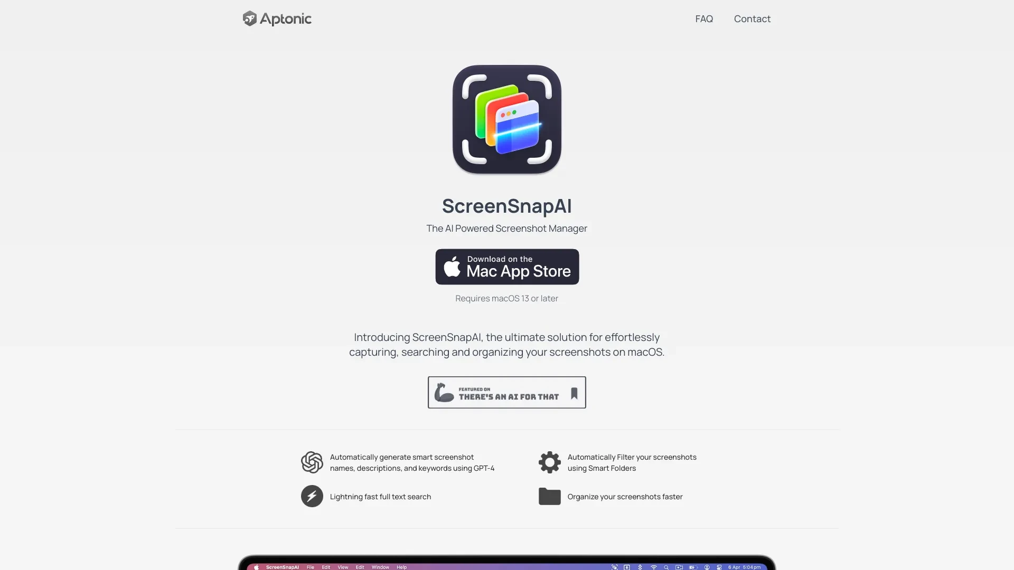Viewport: 1014px width, 570px height.
Task: Click the lightning fast search icon
Action: 311,496
